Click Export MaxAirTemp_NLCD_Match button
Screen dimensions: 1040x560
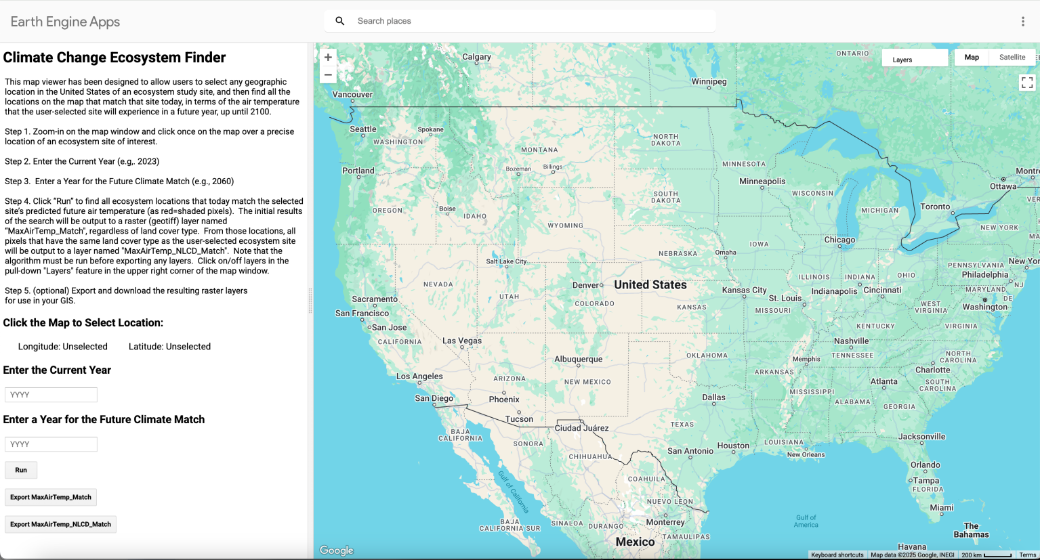click(x=60, y=524)
